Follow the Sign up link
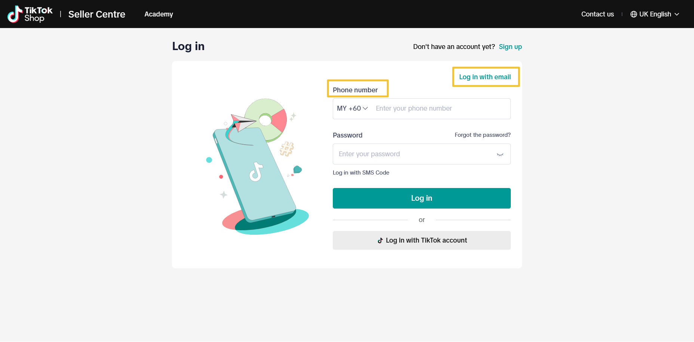694x342 pixels. 510,47
